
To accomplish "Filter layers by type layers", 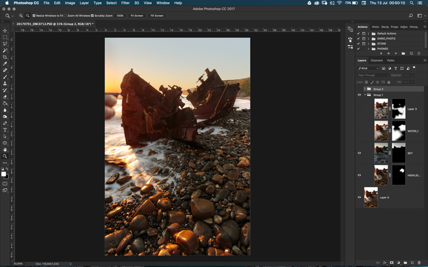I will pyautogui.click(x=395, y=68).
